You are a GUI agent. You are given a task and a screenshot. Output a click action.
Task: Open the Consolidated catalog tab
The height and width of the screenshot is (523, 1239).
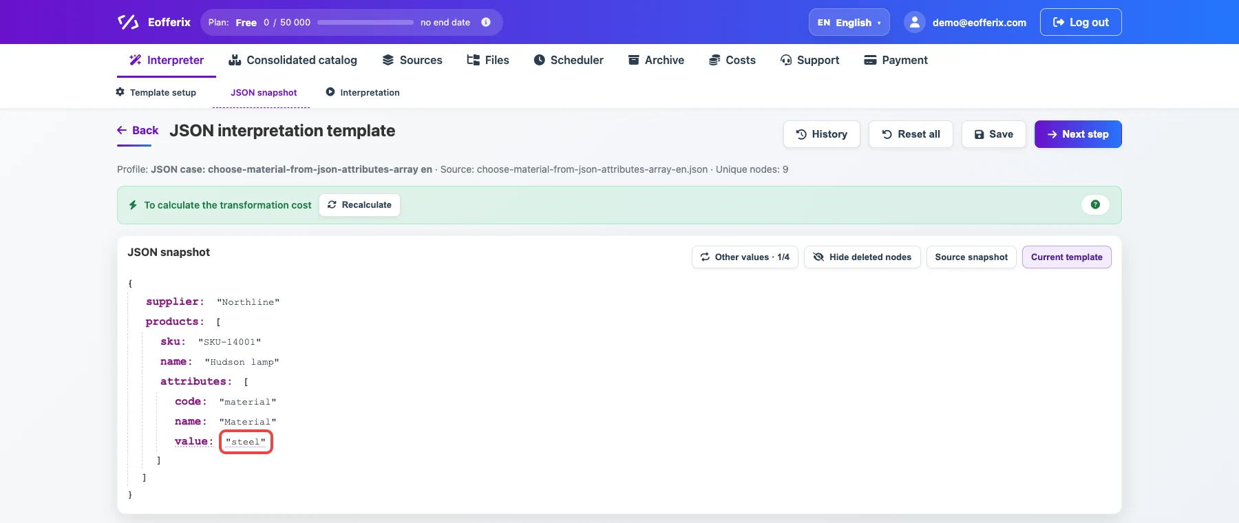point(293,60)
